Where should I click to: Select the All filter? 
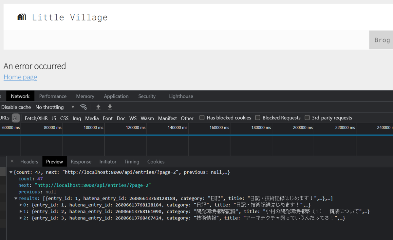[16, 118]
